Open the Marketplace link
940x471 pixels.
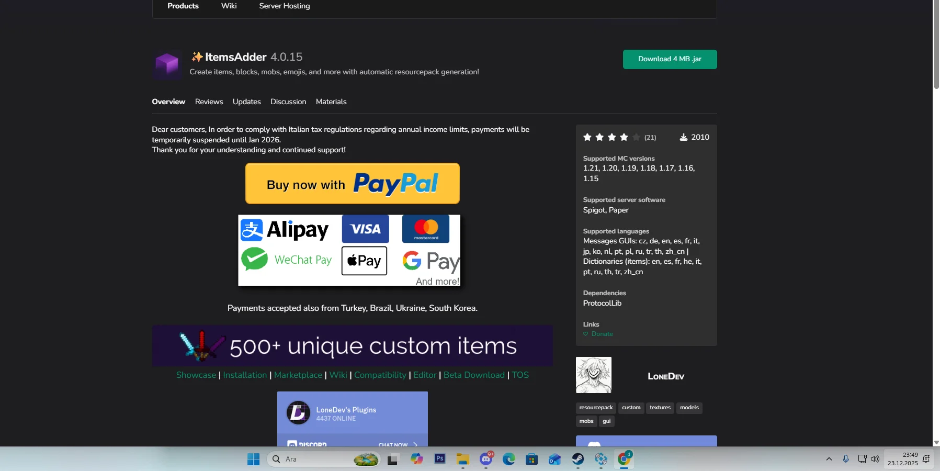(x=298, y=375)
